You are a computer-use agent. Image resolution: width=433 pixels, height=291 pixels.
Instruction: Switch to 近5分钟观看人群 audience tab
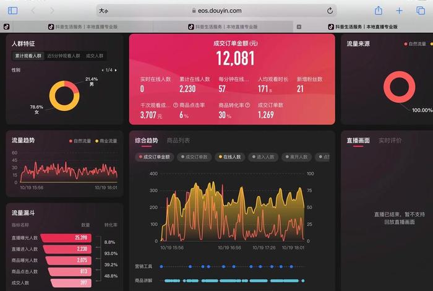click(x=64, y=56)
